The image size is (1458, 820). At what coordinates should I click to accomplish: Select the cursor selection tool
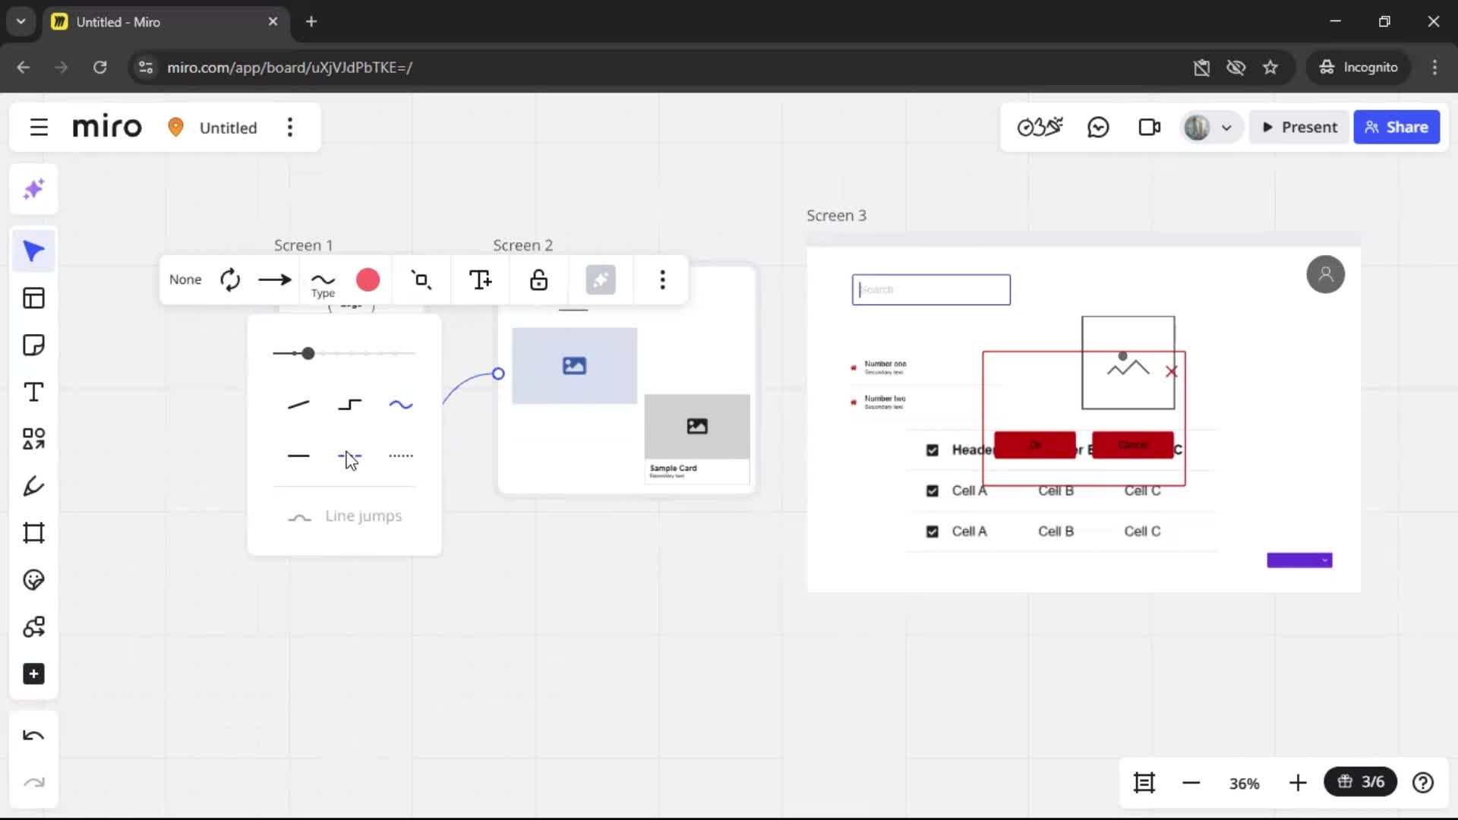(33, 251)
